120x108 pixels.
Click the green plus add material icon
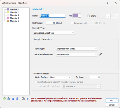click(x=4, y=99)
